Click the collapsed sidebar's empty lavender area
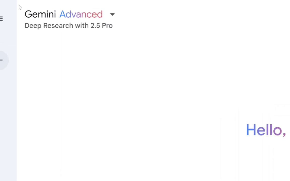Screen dimensions: 290x181 8,120
